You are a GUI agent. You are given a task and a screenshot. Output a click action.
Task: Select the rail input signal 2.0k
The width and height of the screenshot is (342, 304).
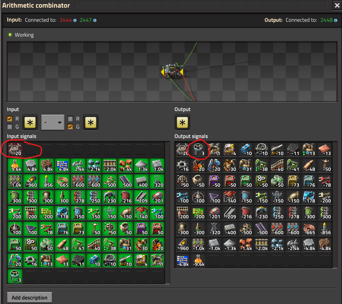pyautogui.click(x=110, y=165)
